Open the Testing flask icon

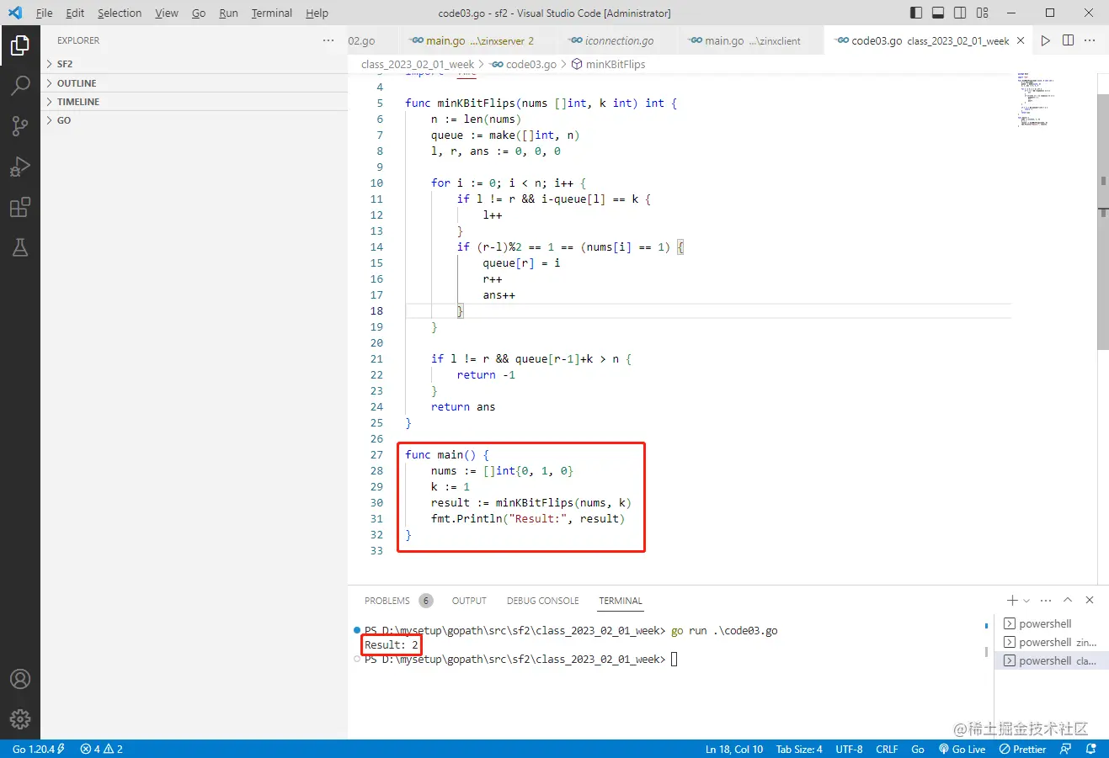(20, 247)
